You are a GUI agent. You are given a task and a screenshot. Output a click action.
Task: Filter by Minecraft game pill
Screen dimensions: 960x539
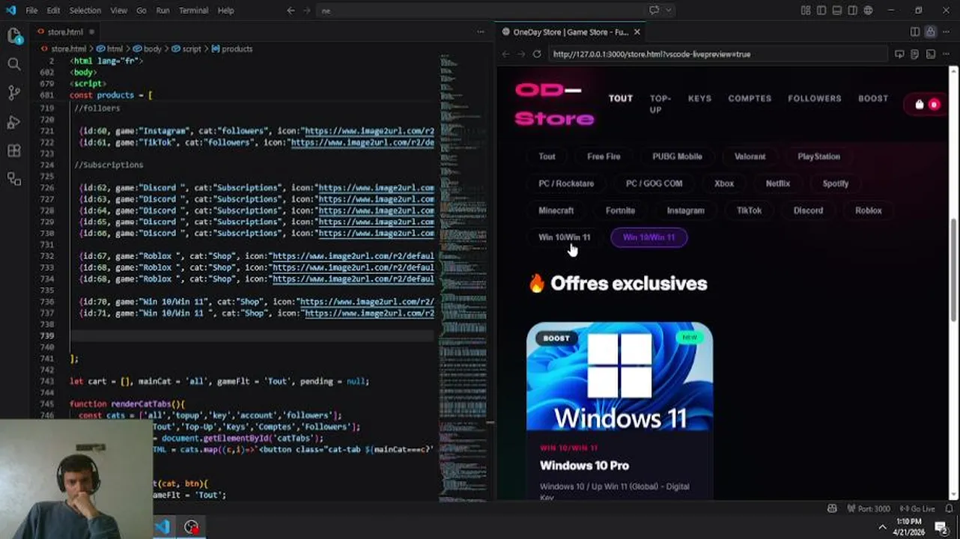(556, 210)
